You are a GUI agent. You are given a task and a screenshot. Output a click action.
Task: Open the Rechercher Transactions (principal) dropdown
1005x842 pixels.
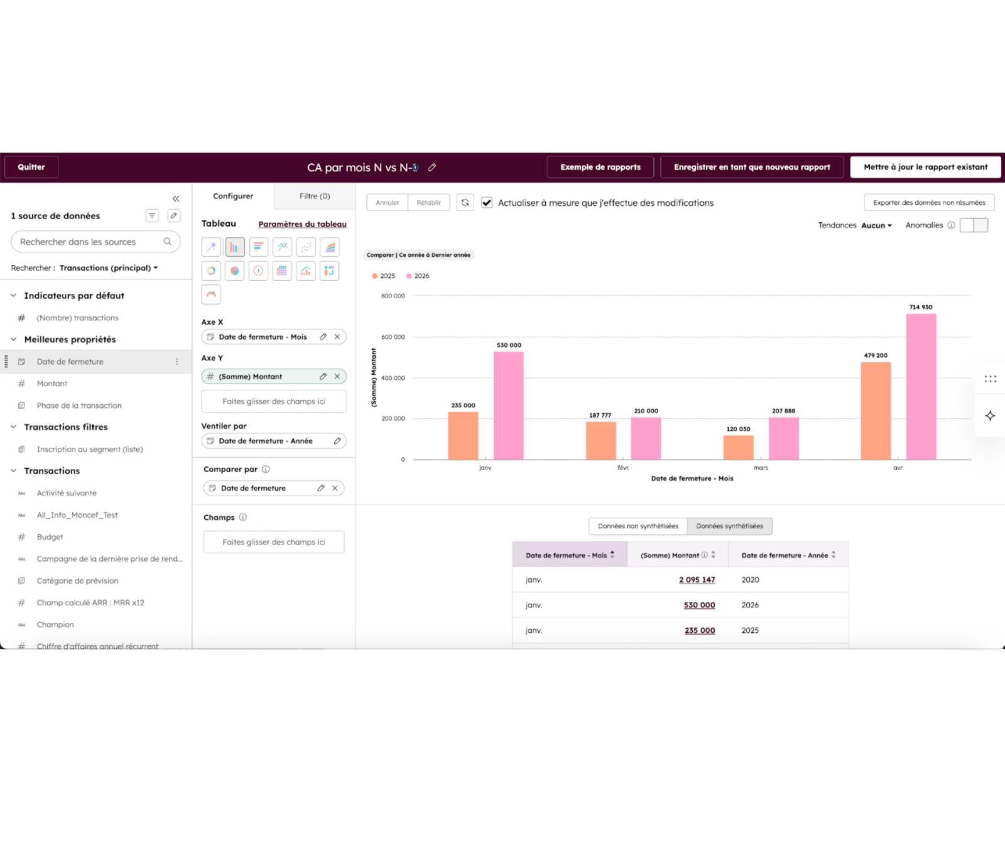(109, 268)
